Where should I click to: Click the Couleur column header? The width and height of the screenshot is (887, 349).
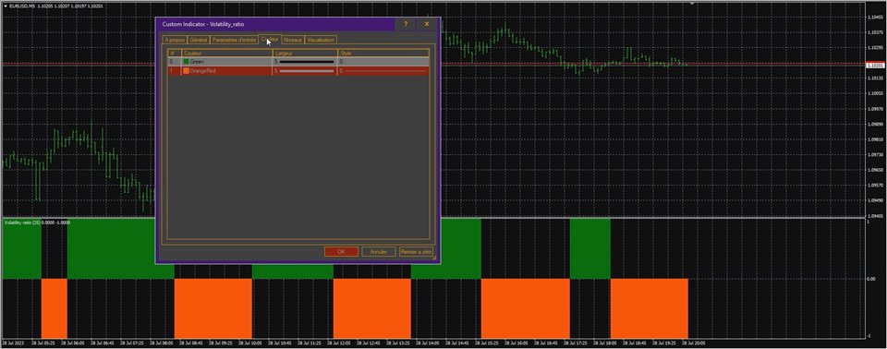pyautogui.click(x=227, y=53)
